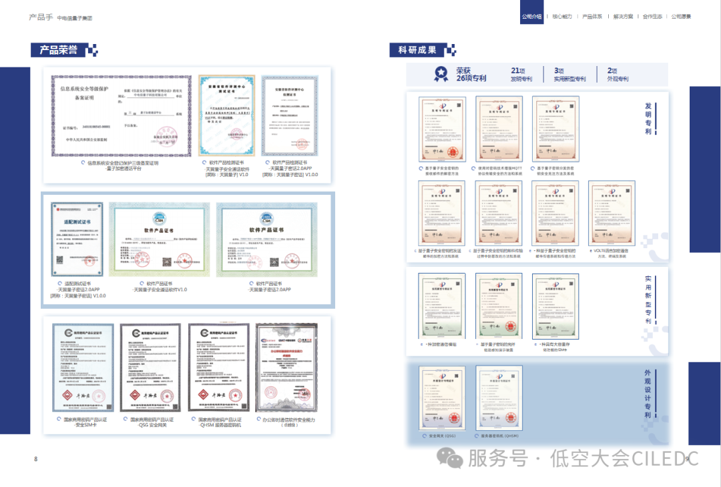Click the page number 8
This screenshot has width=721, height=487.
point(36,459)
